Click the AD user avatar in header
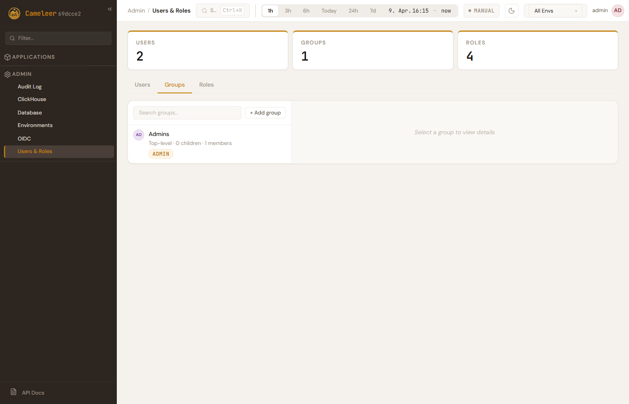Viewport: 629px width, 404px height. pyautogui.click(x=618, y=11)
